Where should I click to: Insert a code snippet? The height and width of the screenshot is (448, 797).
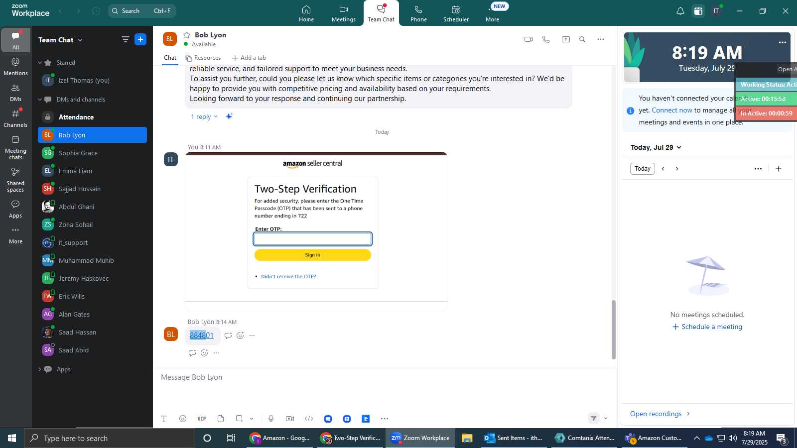309,419
